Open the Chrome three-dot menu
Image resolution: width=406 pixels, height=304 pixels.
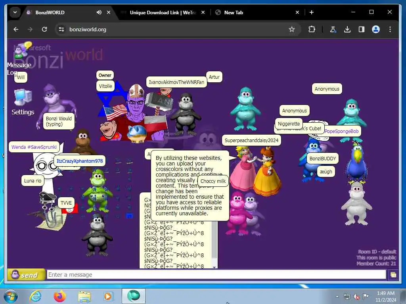point(390,29)
